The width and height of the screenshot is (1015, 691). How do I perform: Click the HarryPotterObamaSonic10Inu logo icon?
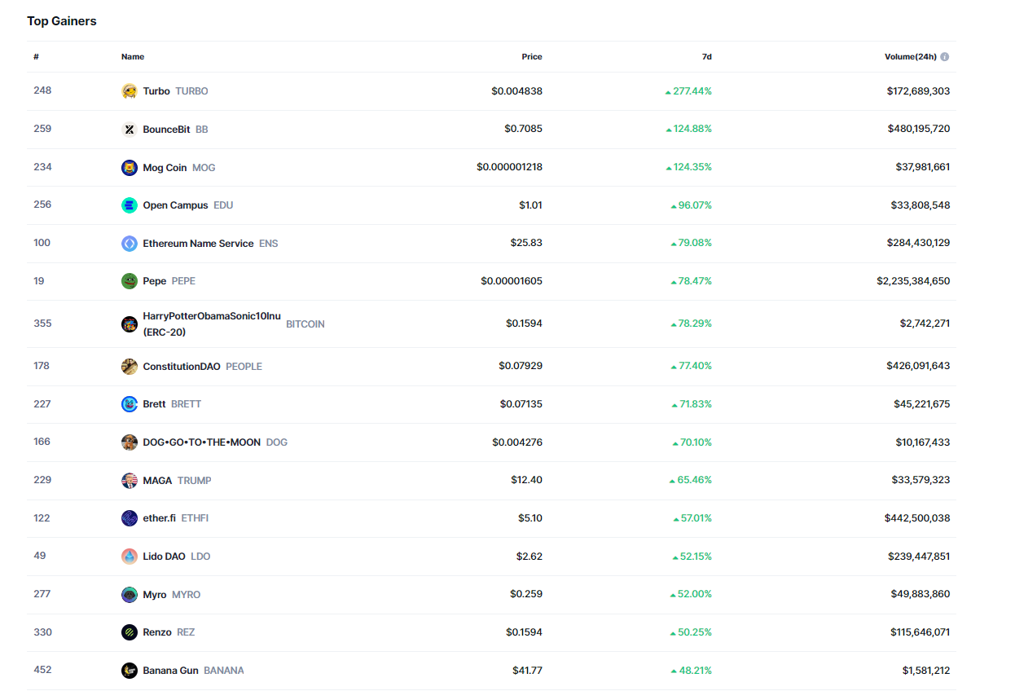pyautogui.click(x=129, y=324)
